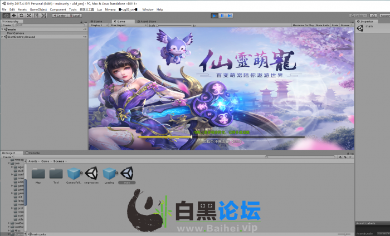
Task: Open the Lua menu
Action: (x=100, y=9)
